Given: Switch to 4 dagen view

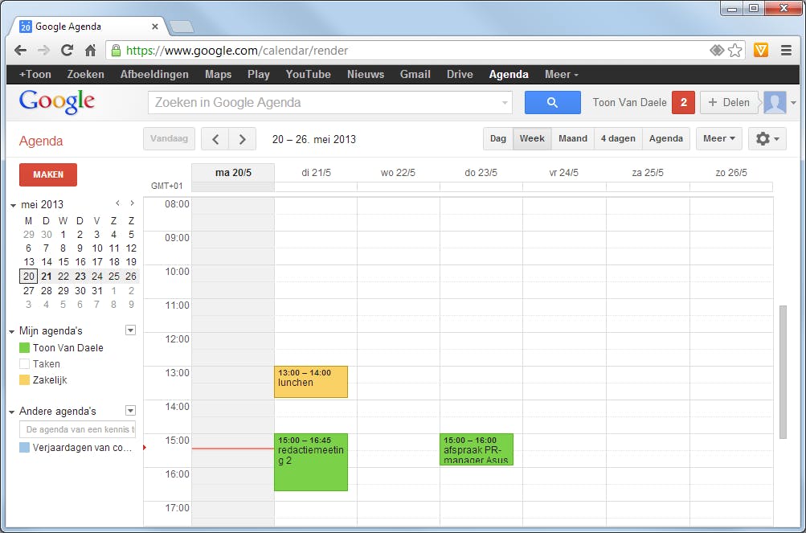Looking at the screenshot, I should coord(618,139).
